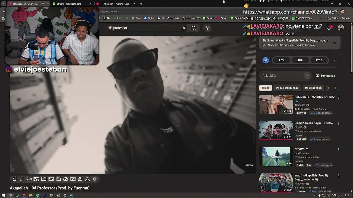This screenshot has width=353, height=198.
Task: Open Skisia2 Seven Kayne 123457 thumbnail
Action: 276,130
